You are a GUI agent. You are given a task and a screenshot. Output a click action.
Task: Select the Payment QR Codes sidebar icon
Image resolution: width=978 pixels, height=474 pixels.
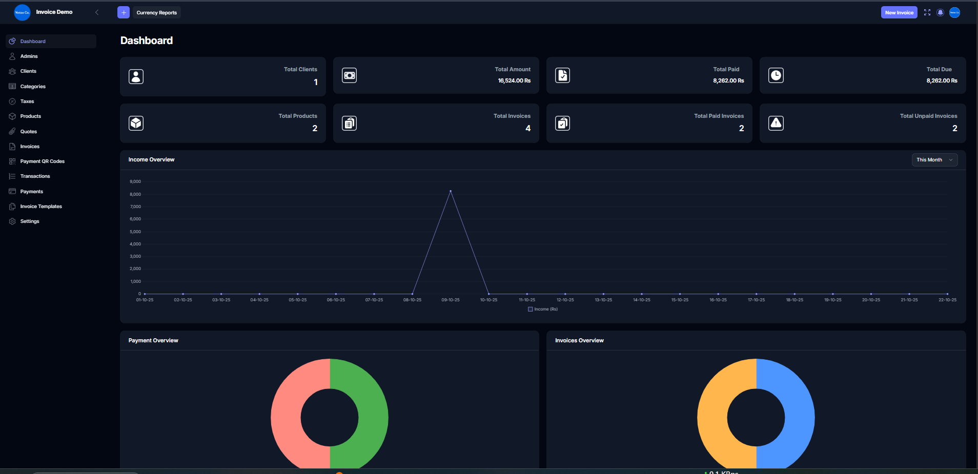[12, 161]
